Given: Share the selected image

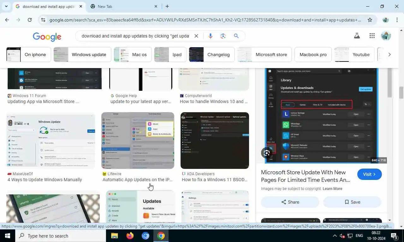Looking at the screenshot, I should 290,202.
